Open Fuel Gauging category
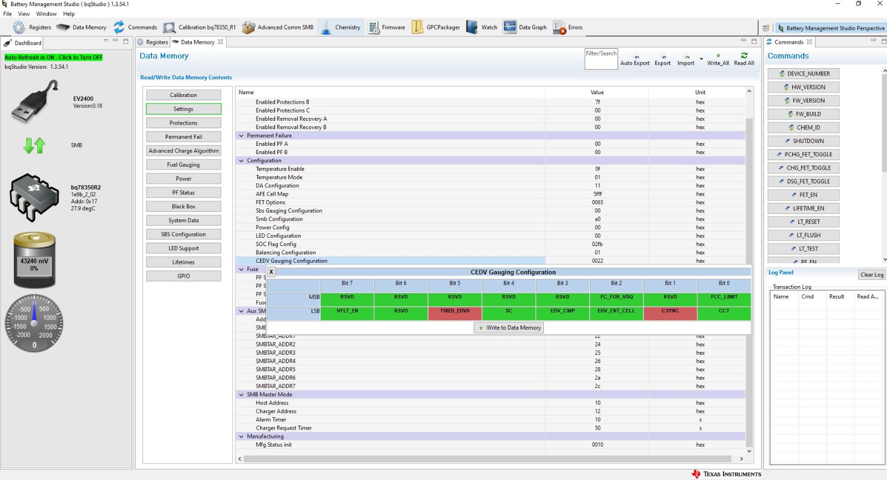The width and height of the screenshot is (887, 480). point(183,165)
